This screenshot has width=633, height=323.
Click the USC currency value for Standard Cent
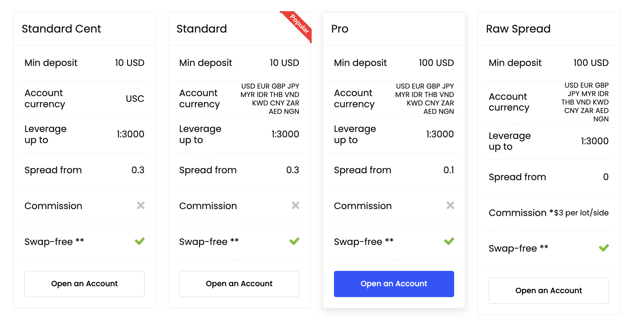135,99
